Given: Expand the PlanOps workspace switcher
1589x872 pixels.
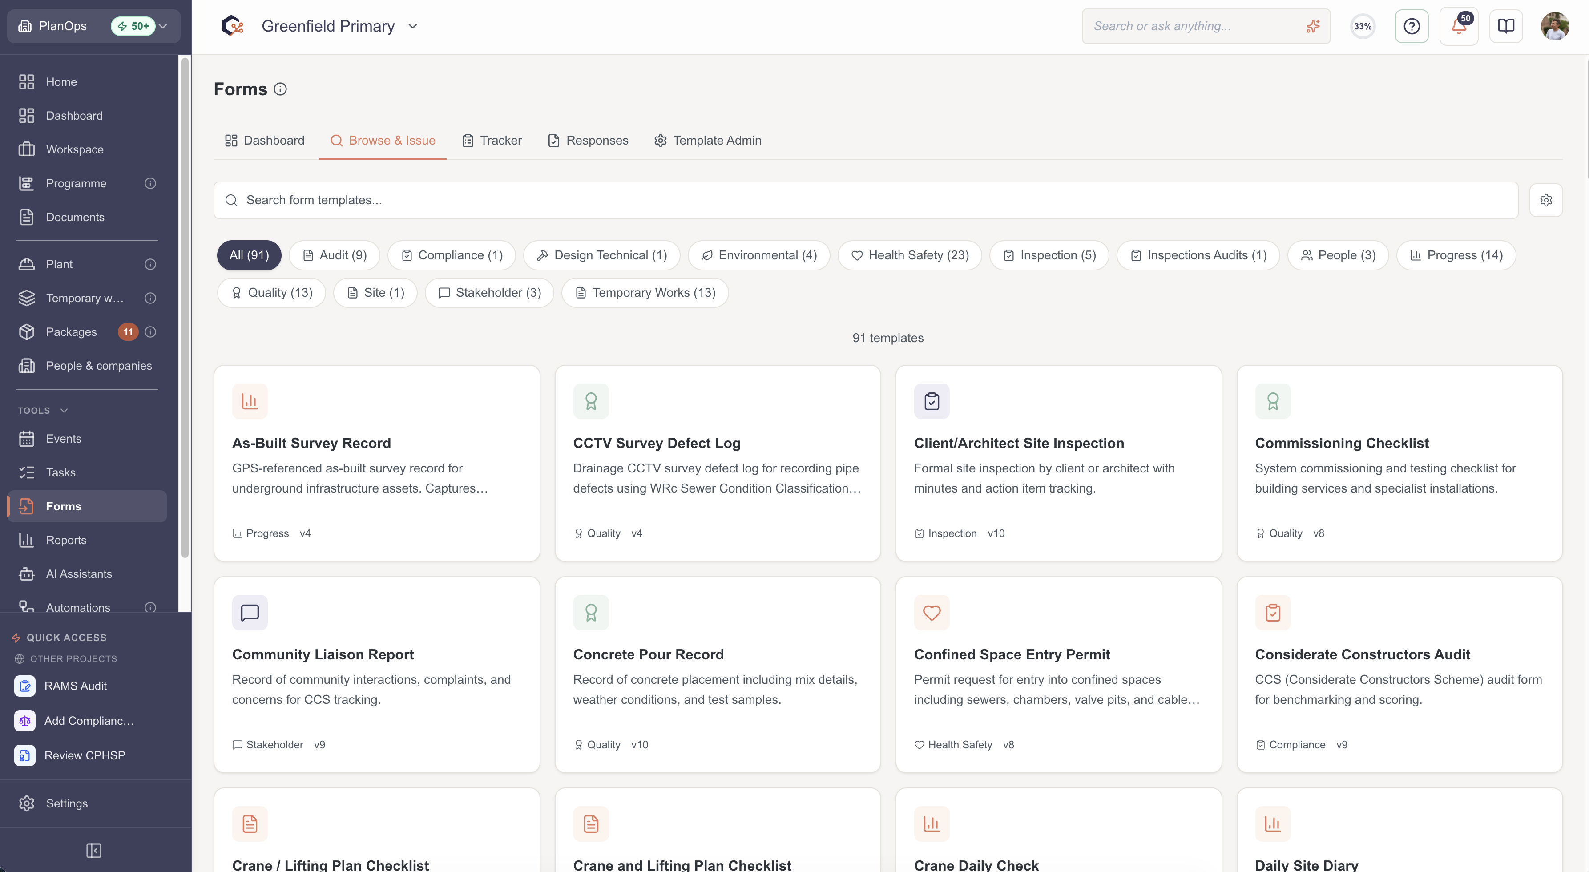Looking at the screenshot, I should 94,26.
